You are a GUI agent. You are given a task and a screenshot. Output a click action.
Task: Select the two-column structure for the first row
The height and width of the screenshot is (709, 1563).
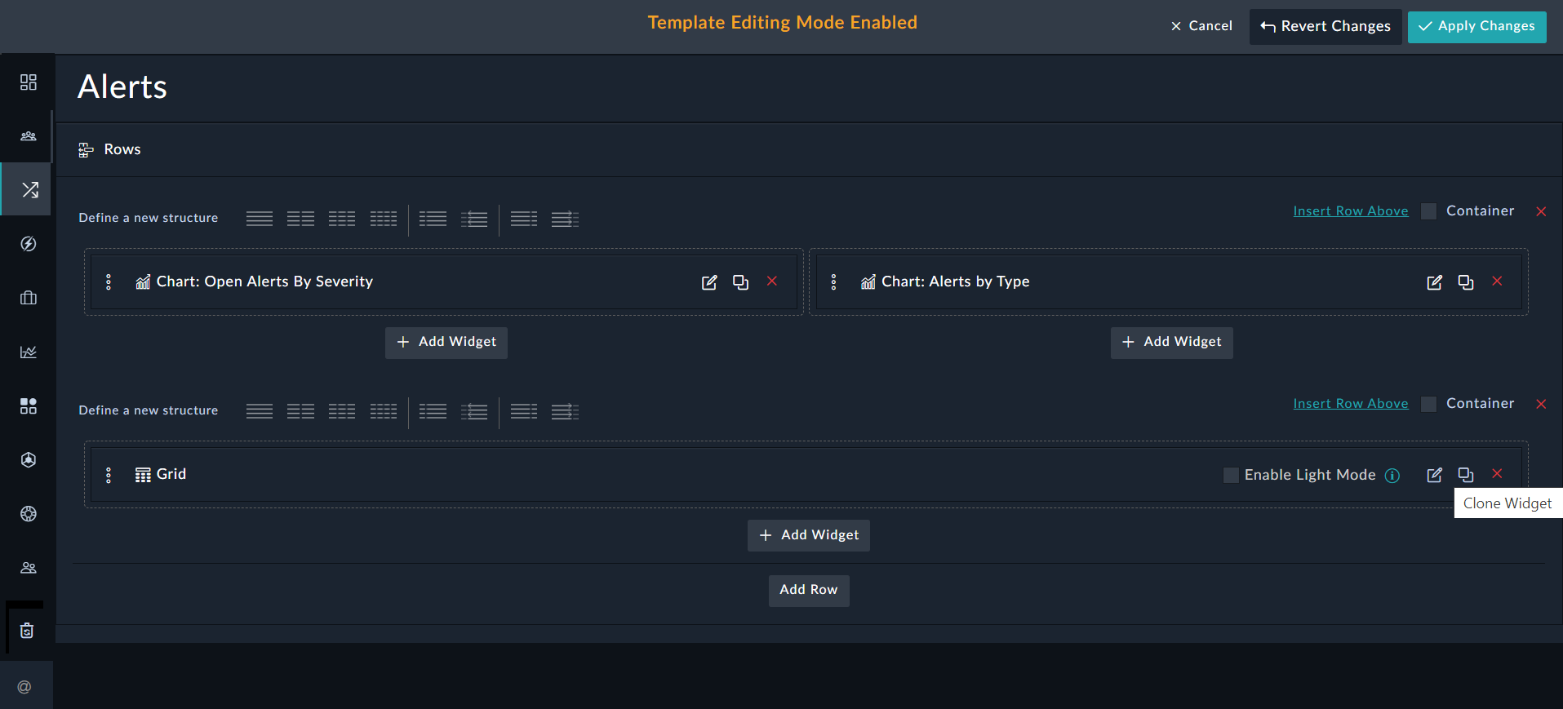click(300, 219)
